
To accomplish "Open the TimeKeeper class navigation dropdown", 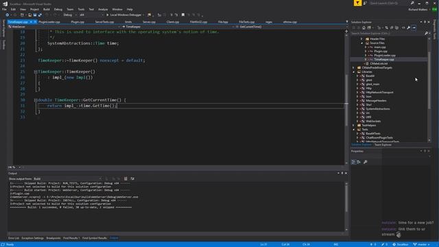I will coord(178,27).
